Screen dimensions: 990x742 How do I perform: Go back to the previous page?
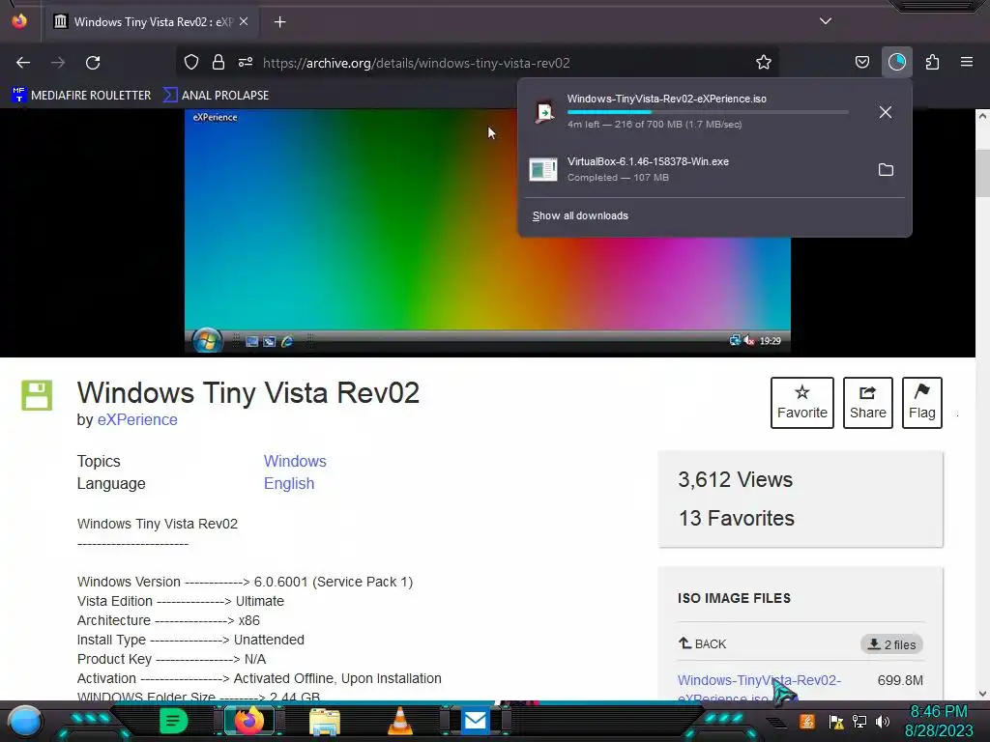(x=23, y=63)
